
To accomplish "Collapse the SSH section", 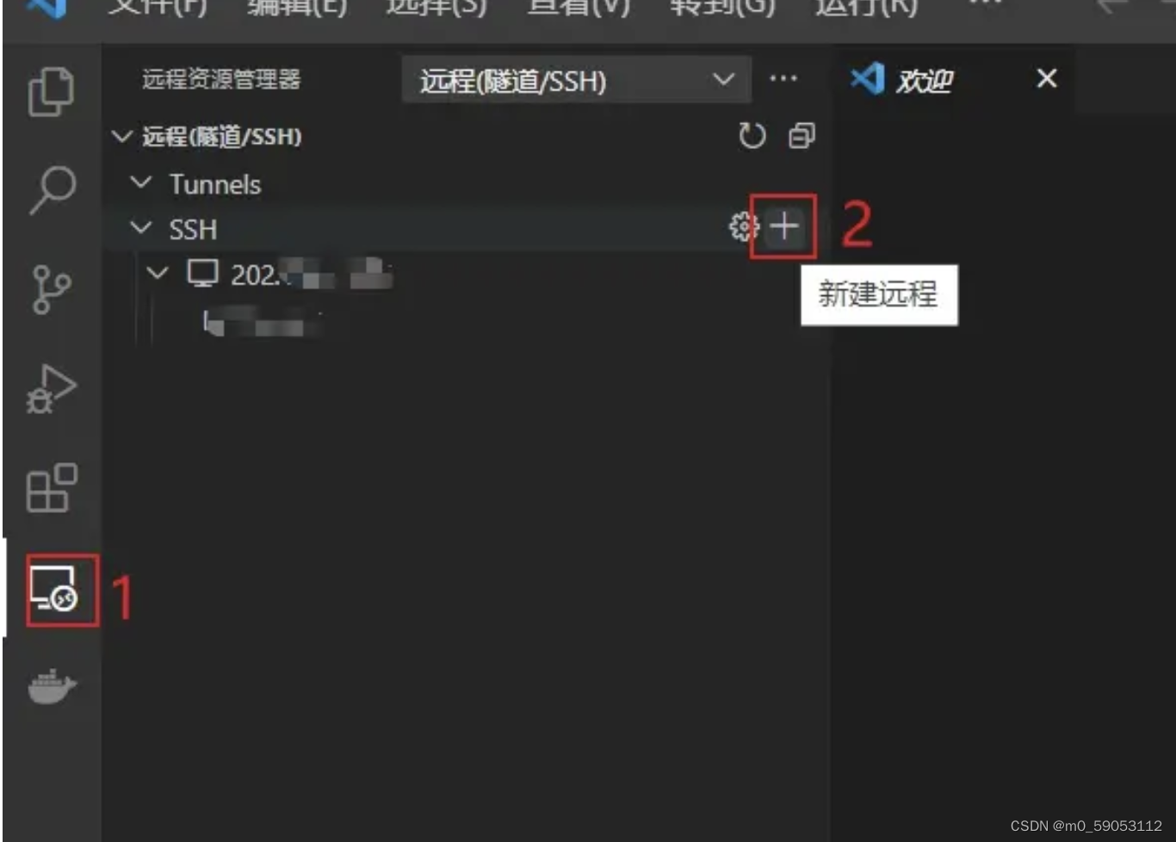I will (140, 228).
